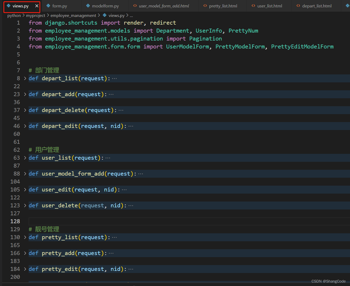Expand the user_model_form_add function fold

(25, 174)
